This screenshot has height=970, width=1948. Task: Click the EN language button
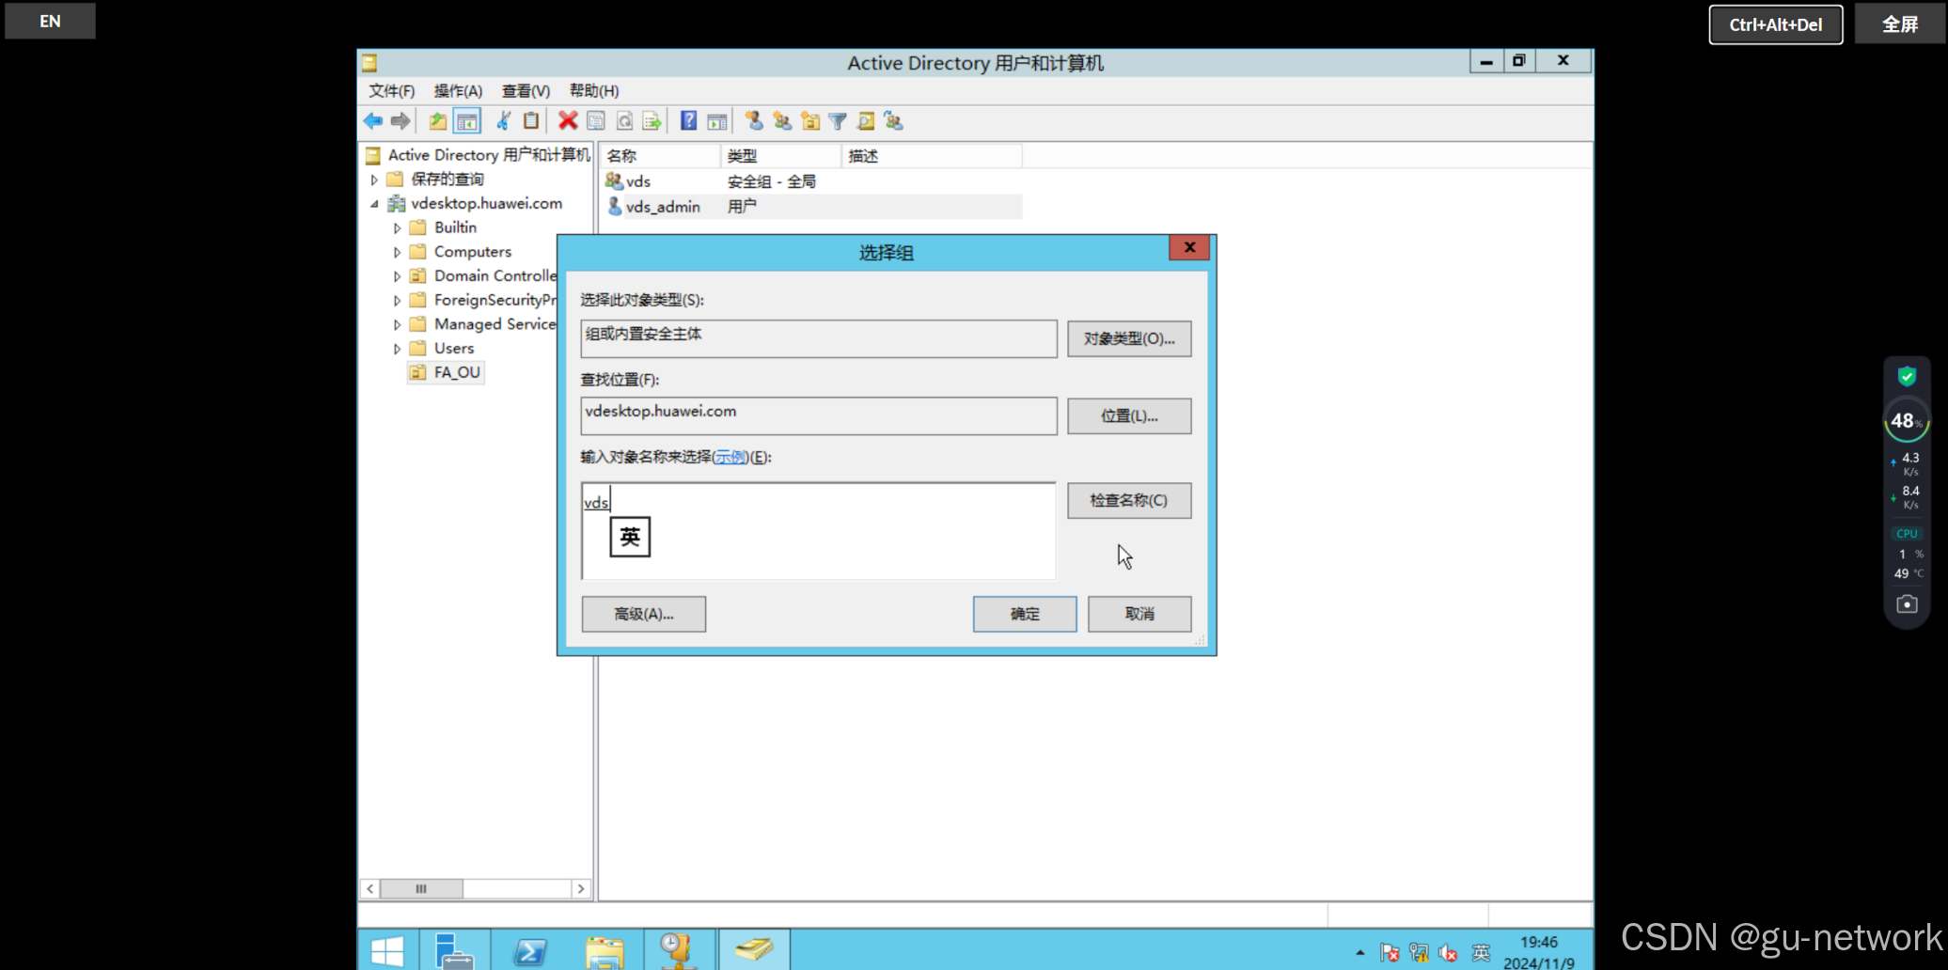[x=51, y=21]
